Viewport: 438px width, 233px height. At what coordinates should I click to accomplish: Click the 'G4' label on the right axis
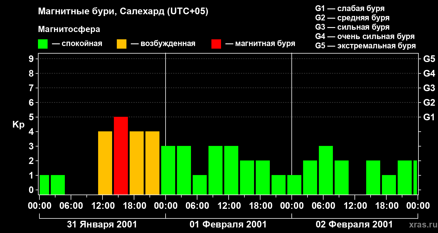pyautogui.click(x=429, y=73)
